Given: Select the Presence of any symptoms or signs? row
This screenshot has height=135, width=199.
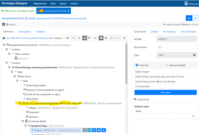Looking at the screenshot, I should click(44, 90).
